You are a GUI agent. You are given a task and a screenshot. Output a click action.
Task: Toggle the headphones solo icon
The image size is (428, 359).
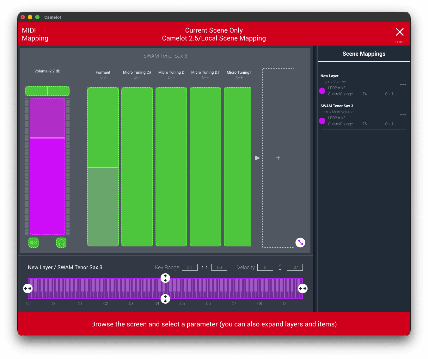[61, 243]
